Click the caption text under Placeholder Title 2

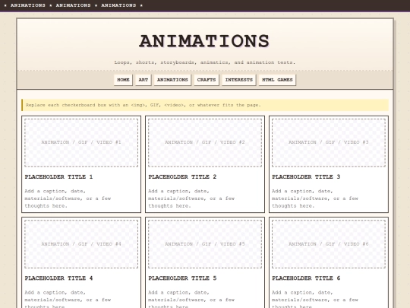(x=191, y=198)
